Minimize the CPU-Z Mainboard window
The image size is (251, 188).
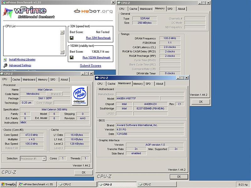click(178, 78)
